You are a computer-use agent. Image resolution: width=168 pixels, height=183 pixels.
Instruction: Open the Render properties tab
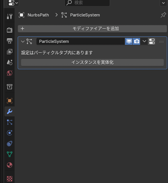[x=10, y=30]
